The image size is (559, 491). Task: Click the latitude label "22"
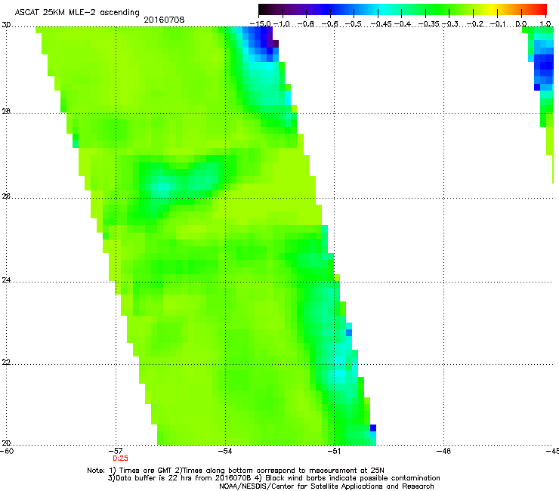point(6,363)
